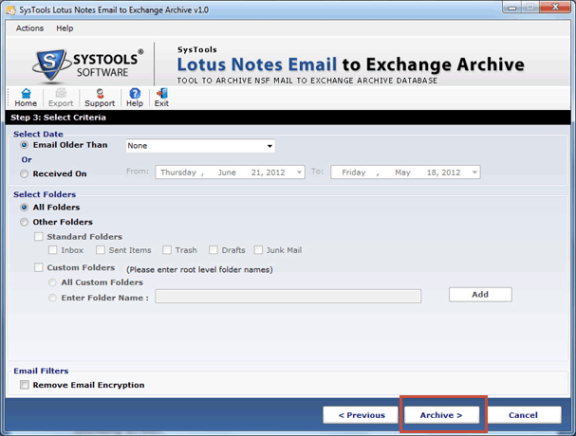Click the Exit toolbar icon

161,98
